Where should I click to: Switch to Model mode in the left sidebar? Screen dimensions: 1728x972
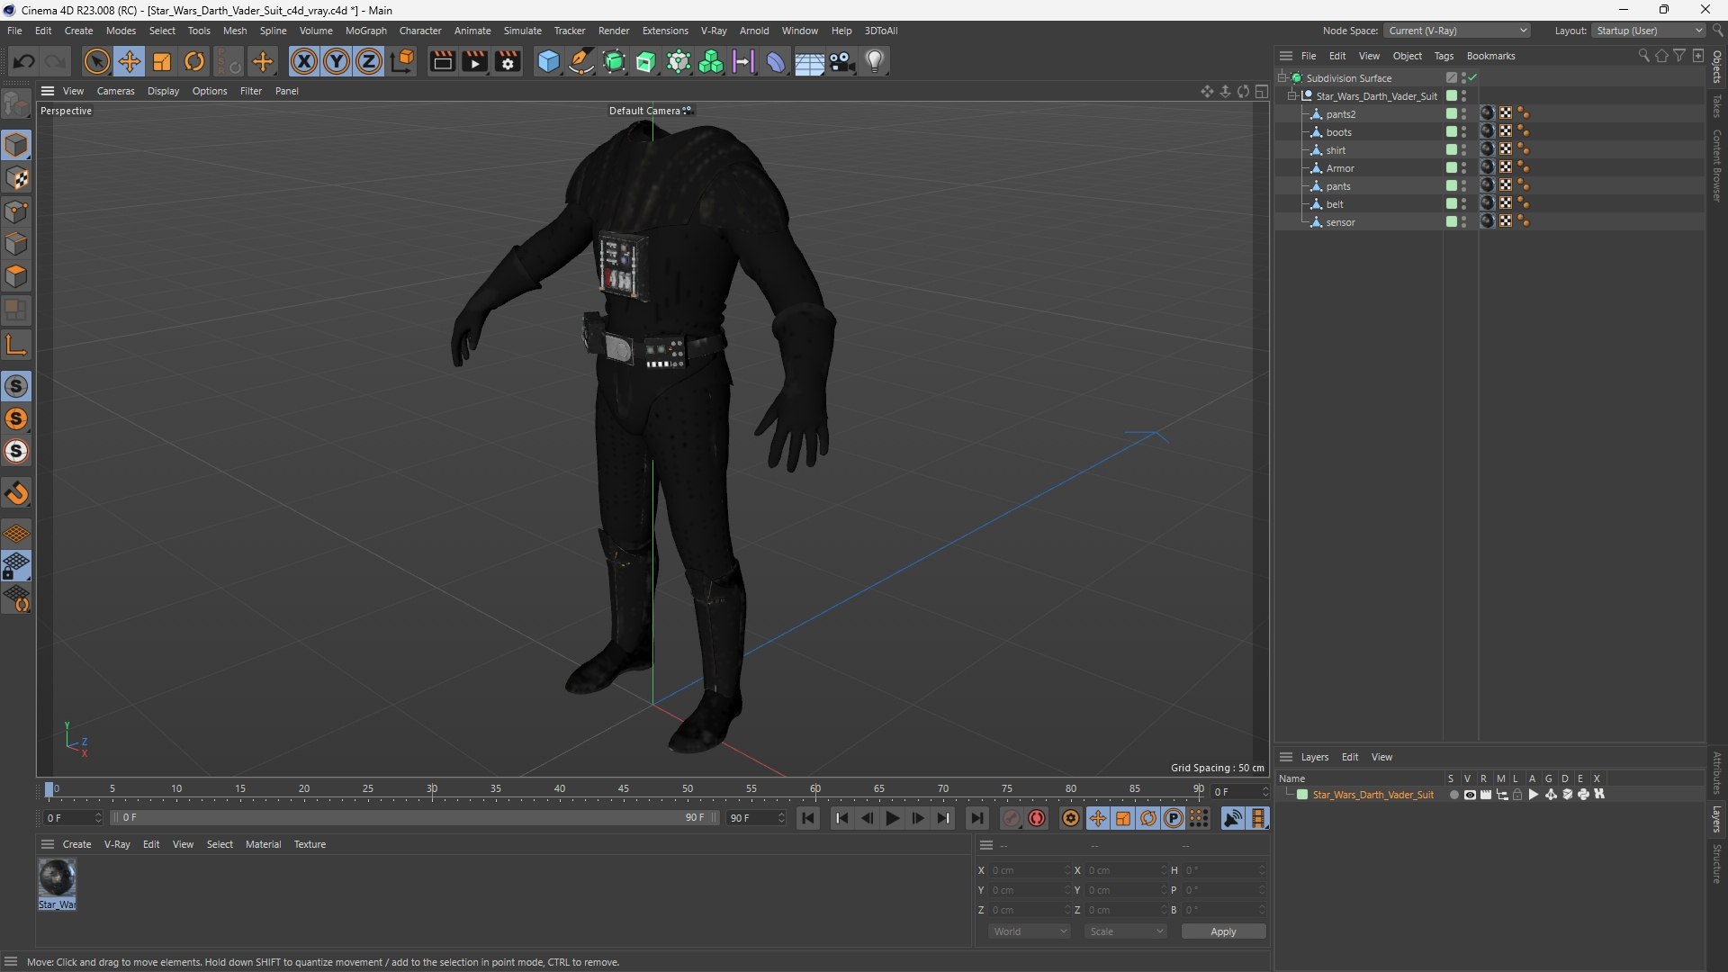(x=16, y=145)
